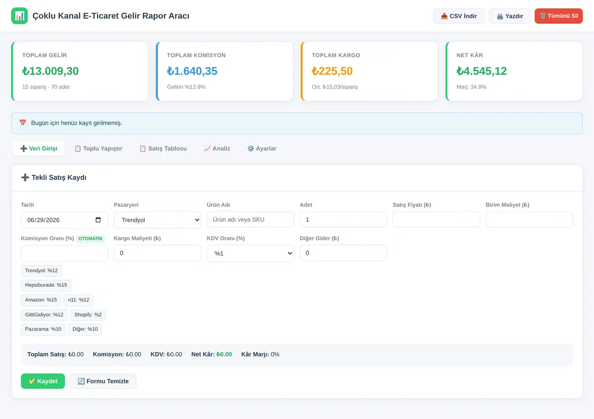Click the text '15 sipariş · 70 adet'
Screen dimensions: 594x419
coord(46,87)
